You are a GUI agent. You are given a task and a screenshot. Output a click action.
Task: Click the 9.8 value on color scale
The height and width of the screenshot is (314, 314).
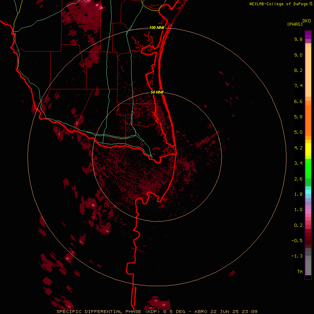pos(298,39)
